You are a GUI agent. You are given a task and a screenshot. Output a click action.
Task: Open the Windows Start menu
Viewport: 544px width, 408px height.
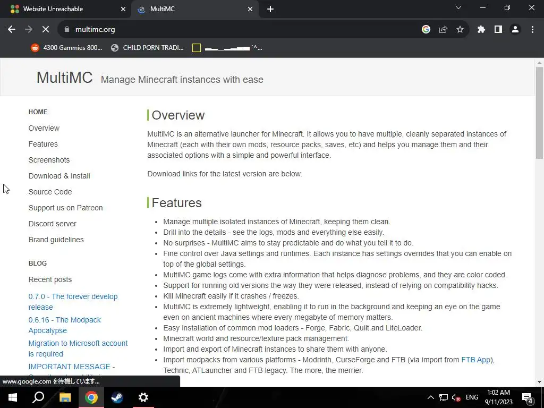pyautogui.click(x=13, y=397)
